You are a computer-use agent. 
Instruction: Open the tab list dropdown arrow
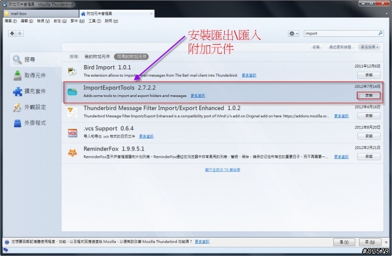click(x=386, y=14)
